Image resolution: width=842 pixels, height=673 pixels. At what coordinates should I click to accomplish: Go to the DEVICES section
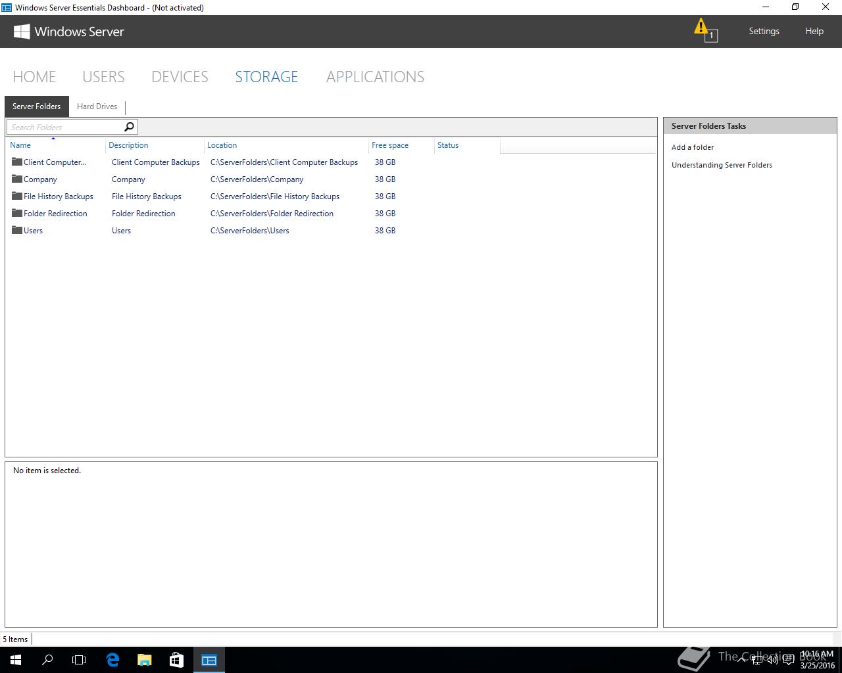[x=180, y=77]
